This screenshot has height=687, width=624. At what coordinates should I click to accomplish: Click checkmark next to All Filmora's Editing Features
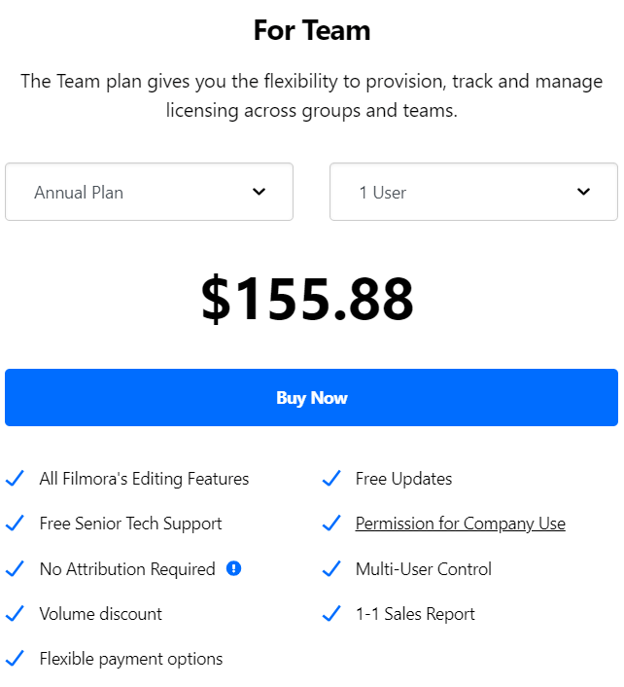pos(15,479)
